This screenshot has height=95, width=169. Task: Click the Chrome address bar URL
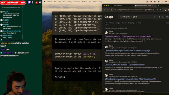[136, 10]
